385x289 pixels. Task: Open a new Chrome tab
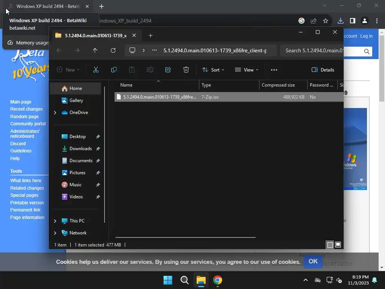[x=102, y=6]
